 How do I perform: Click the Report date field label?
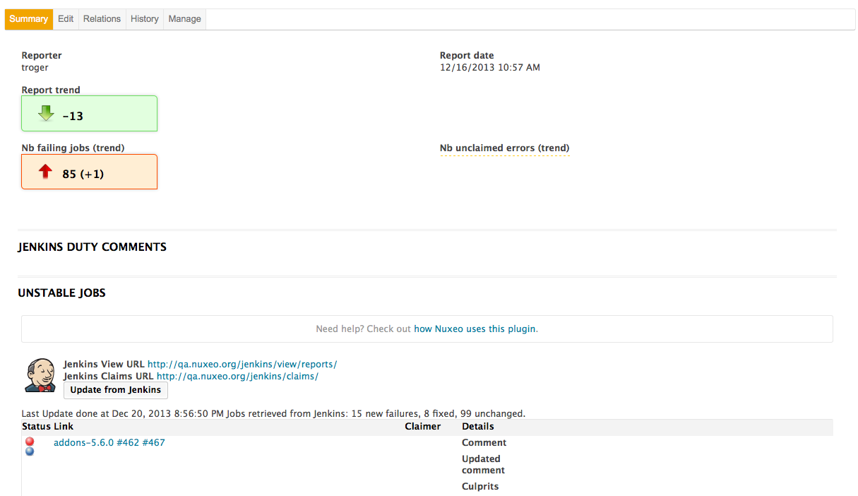point(467,56)
